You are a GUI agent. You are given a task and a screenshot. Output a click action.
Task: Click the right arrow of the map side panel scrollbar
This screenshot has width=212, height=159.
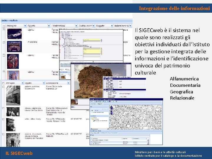pos(108,129)
